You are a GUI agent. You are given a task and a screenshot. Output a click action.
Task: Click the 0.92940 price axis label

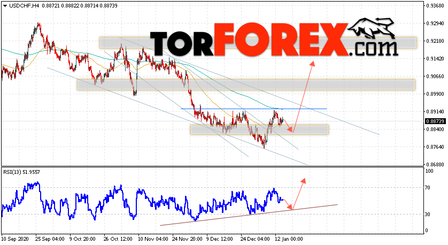pos(435,24)
